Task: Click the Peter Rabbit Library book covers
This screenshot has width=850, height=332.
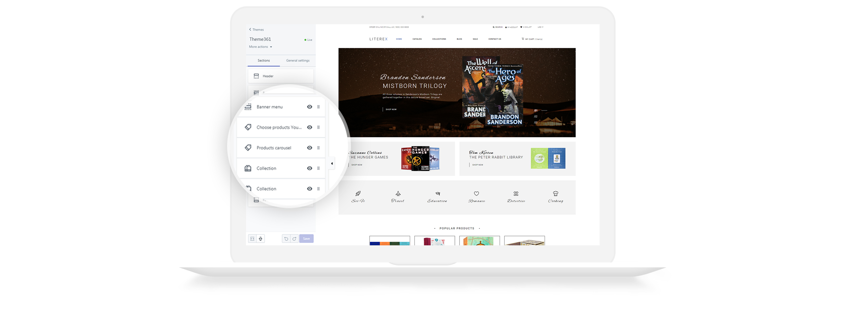Action: [548, 158]
